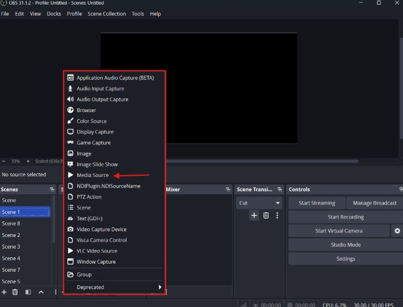Pop out the Scenes dock icon
This screenshot has height=307, width=403.
click(53, 190)
